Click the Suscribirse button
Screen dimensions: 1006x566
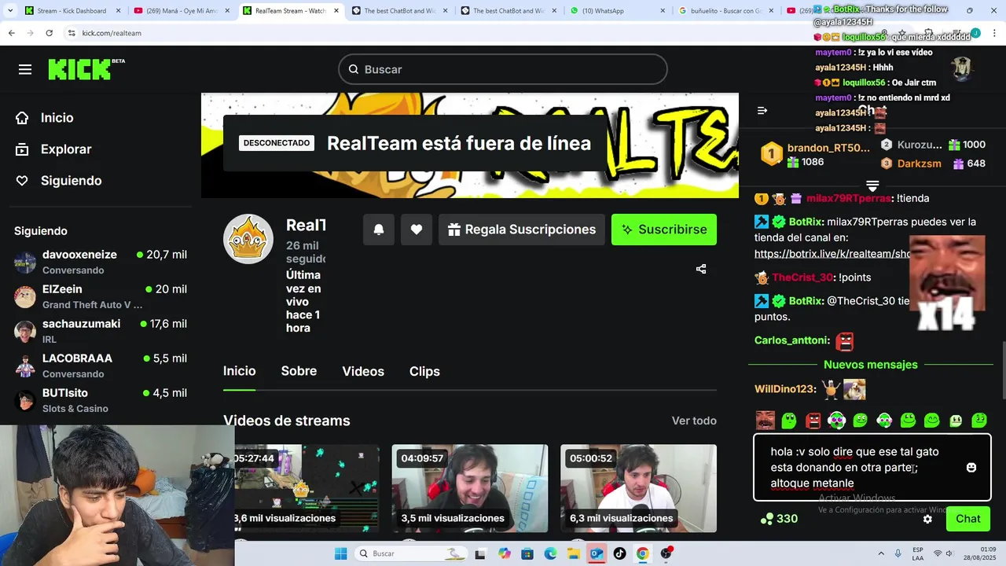tap(664, 230)
